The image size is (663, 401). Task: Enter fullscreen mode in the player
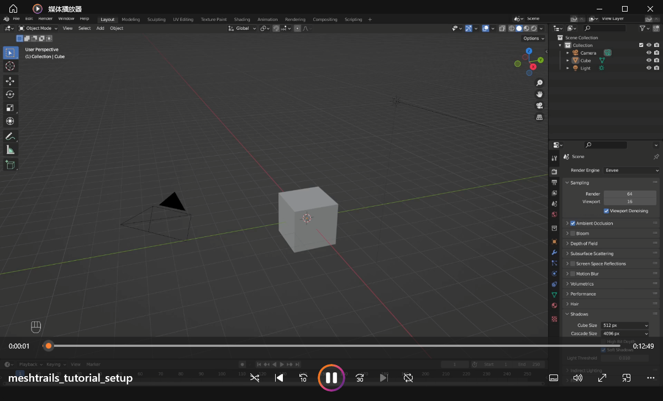(x=602, y=378)
